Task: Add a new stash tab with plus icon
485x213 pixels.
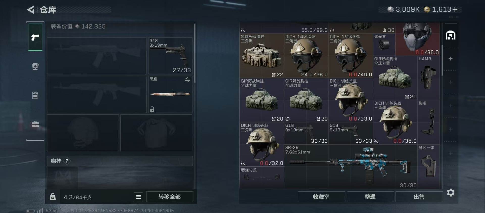Action: point(450,59)
